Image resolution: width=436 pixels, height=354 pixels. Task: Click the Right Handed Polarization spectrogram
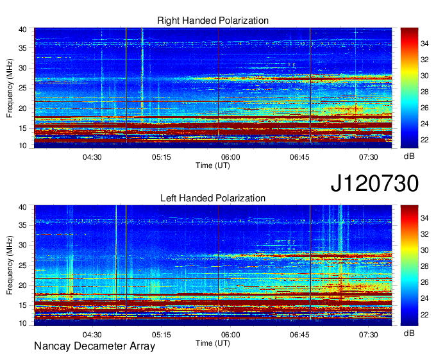pos(213,88)
